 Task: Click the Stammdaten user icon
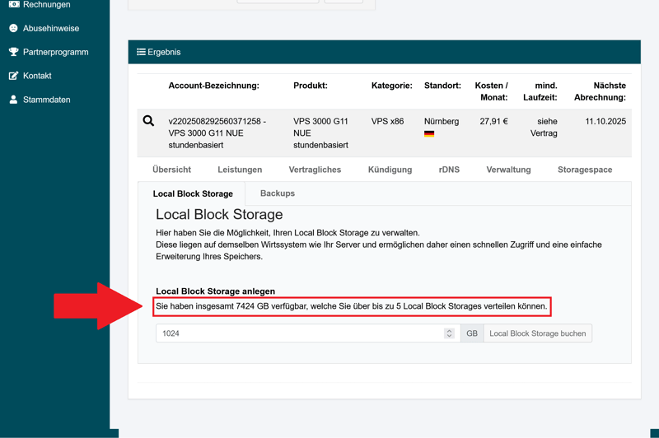point(13,100)
